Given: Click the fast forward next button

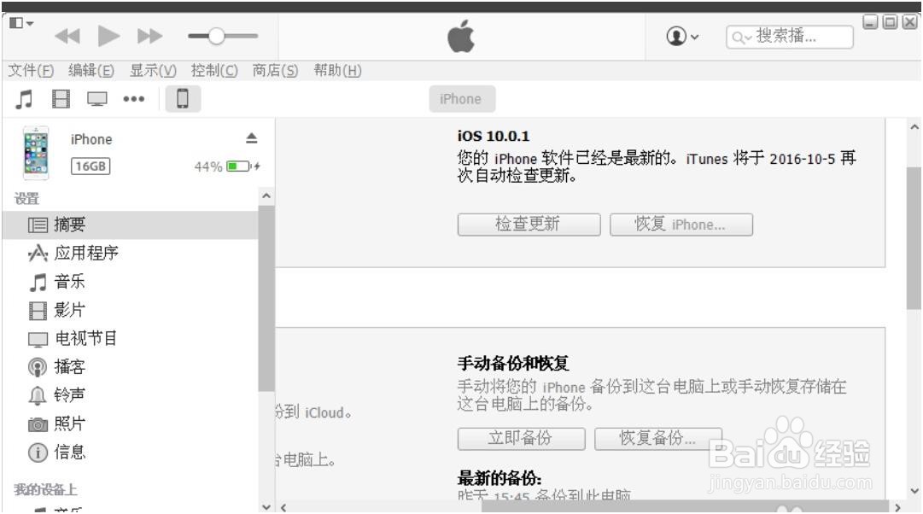Looking at the screenshot, I should pyautogui.click(x=150, y=37).
